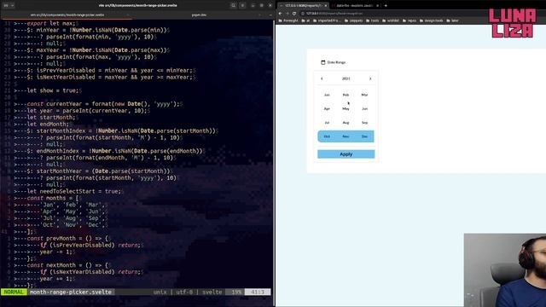Viewport: 546px width, 307px height.
Task: Click svelte filetype in vim statusline
Action: pos(212,292)
